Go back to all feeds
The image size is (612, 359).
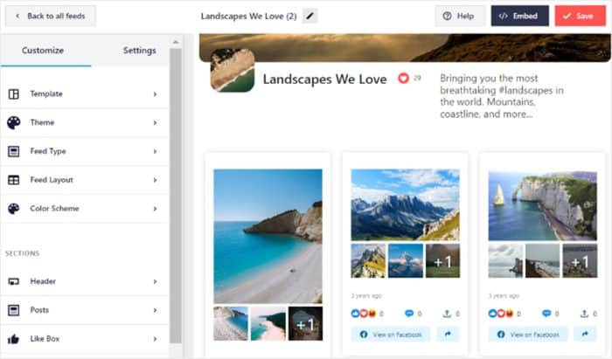[51, 16]
